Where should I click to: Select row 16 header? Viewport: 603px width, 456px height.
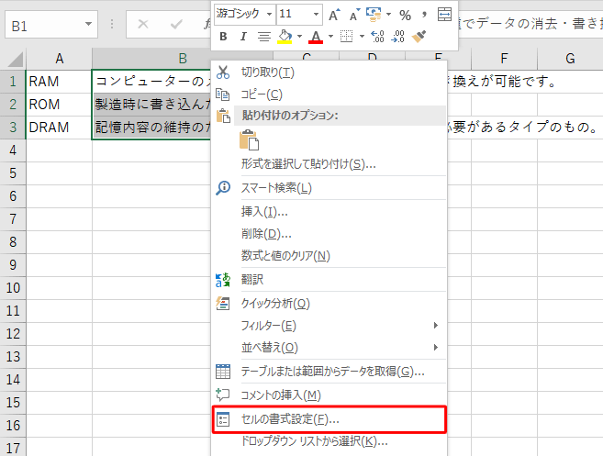tap(13, 425)
